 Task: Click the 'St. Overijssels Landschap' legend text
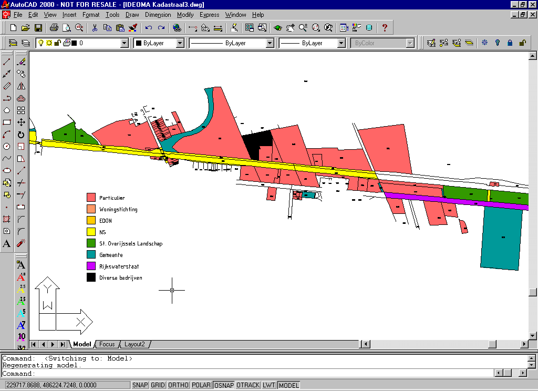tap(131, 243)
